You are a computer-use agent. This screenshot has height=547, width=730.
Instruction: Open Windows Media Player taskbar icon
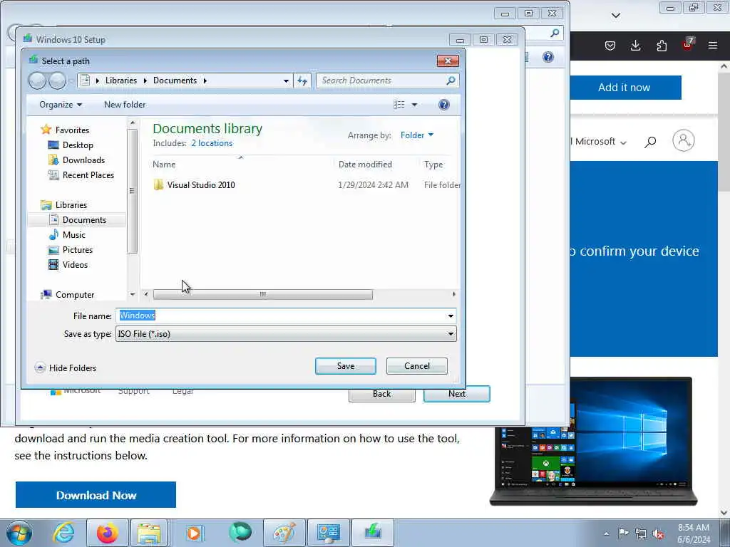click(x=194, y=533)
